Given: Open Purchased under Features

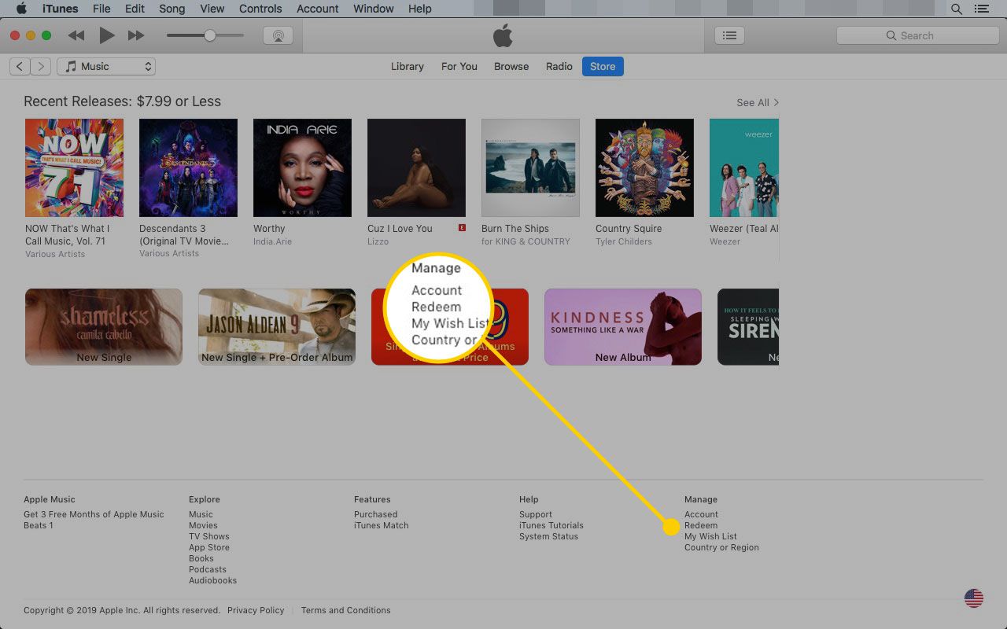Looking at the screenshot, I should pos(376,514).
